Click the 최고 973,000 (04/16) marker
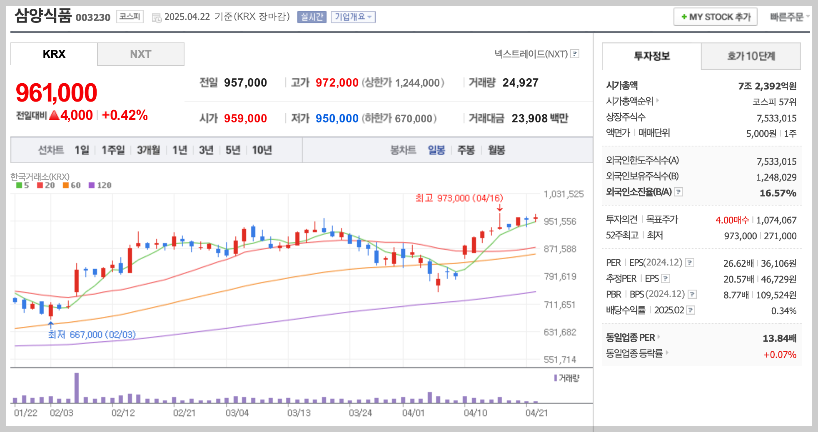 click(x=459, y=198)
